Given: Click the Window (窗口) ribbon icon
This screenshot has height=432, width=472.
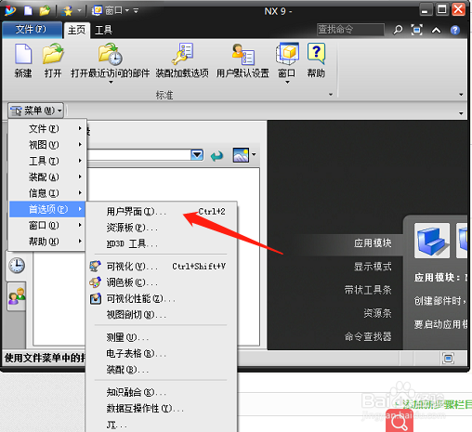Looking at the screenshot, I should (x=287, y=54).
